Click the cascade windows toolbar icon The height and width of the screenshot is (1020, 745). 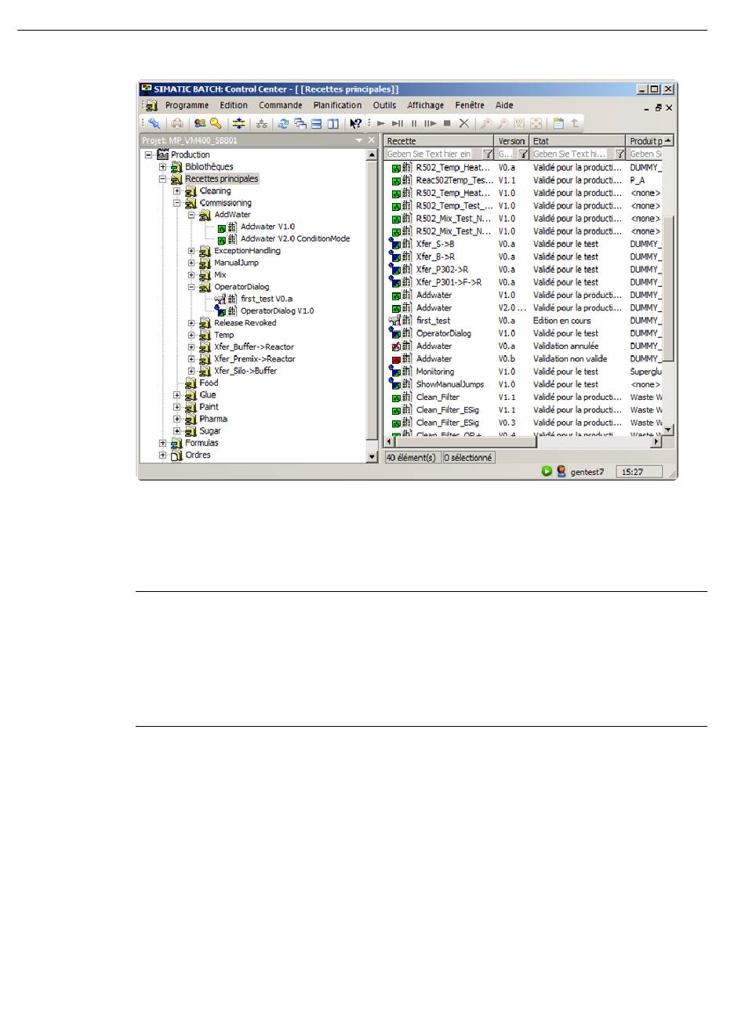300,123
